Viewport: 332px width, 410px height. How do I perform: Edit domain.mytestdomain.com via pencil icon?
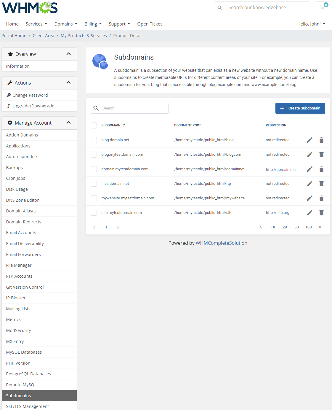point(309,169)
